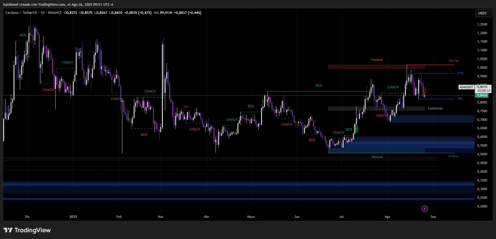Image resolution: width=496 pixels, height=239 pixels.
Task: Click the purple lightning bolt icon
Action: (x=425, y=209)
